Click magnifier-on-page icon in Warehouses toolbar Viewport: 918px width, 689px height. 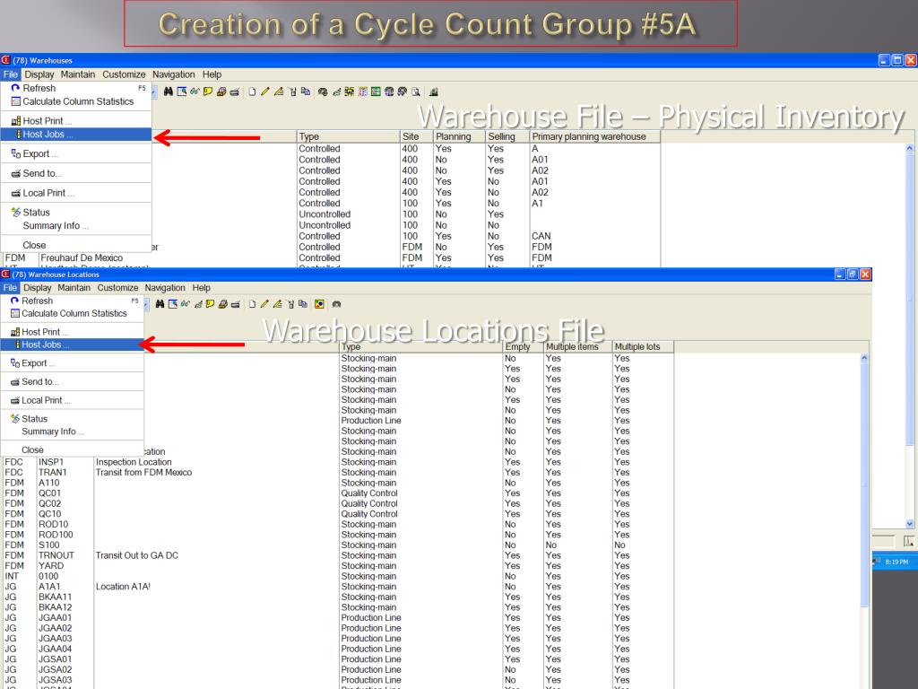pos(416,92)
